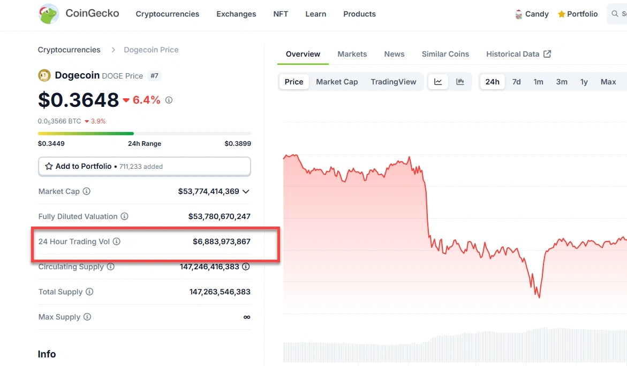Select the line chart icon
This screenshot has width=627, height=366.
click(x=438, y=82)
